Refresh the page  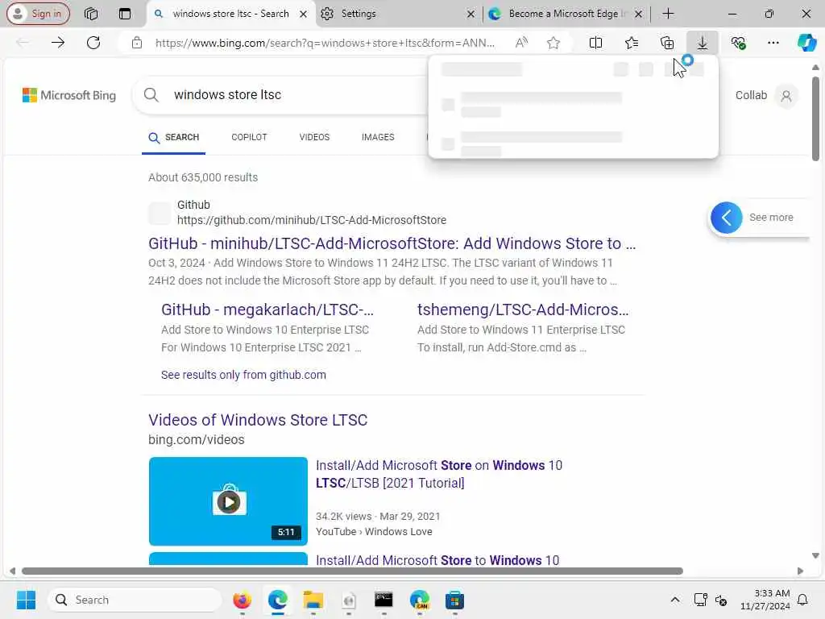(x=93, y=43)
